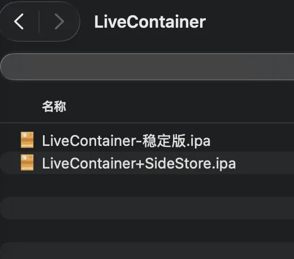Click the archive icon of LiveContainer+SideStore.ipa

click(x=27, y=162)
